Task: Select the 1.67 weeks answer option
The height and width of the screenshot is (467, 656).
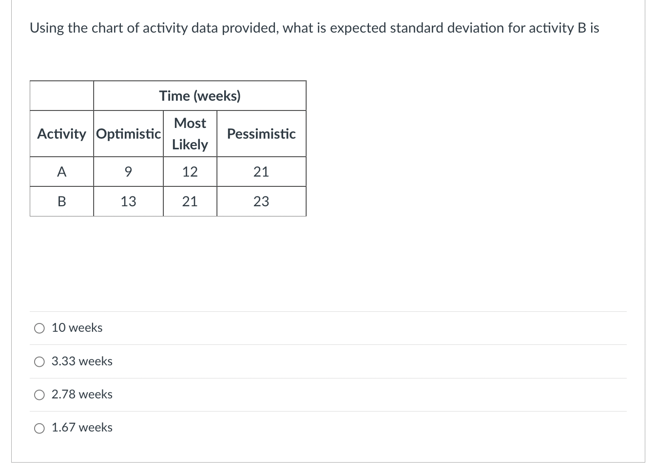Action: [39, 428]
